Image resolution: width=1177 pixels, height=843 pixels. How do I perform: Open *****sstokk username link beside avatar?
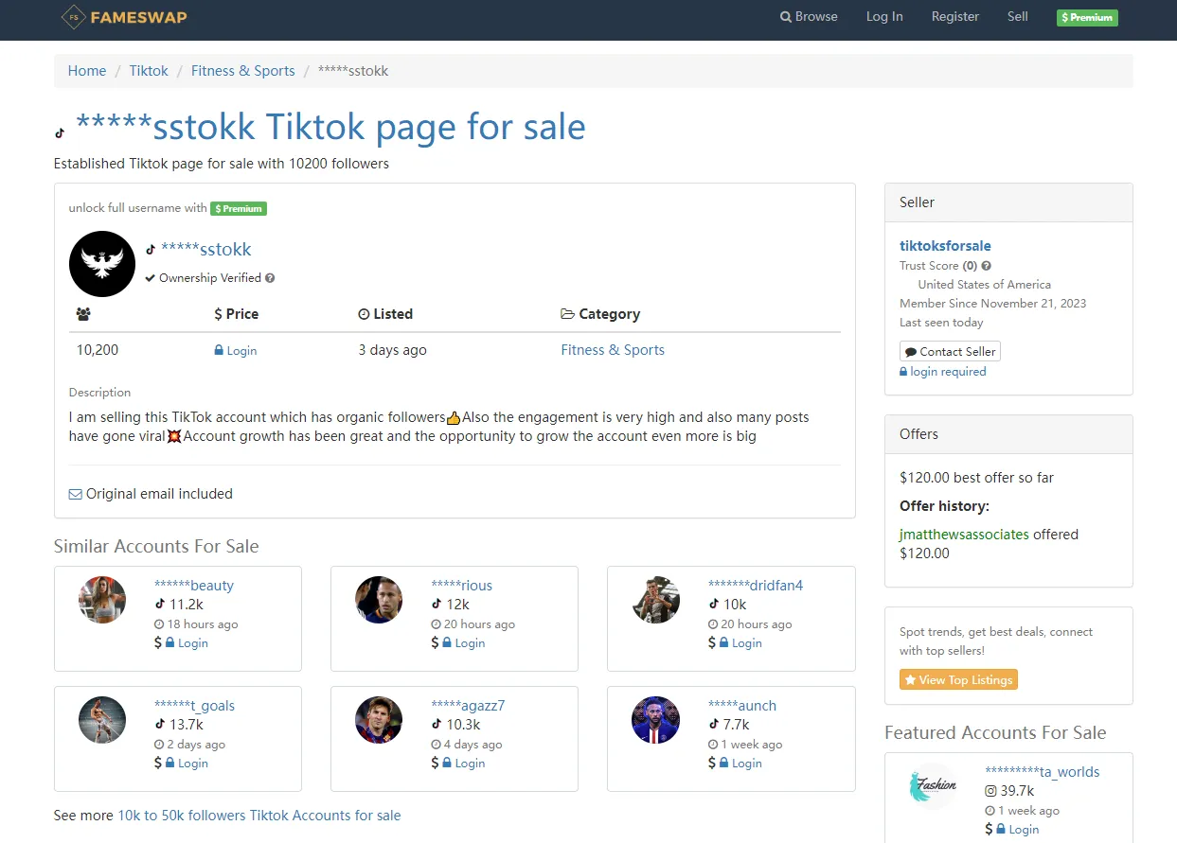pyautogui.click(x=206, y=250)
